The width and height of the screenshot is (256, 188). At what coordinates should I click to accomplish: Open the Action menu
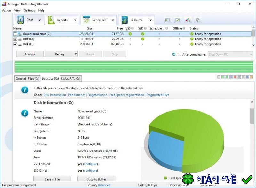click(x=6, y=10)
